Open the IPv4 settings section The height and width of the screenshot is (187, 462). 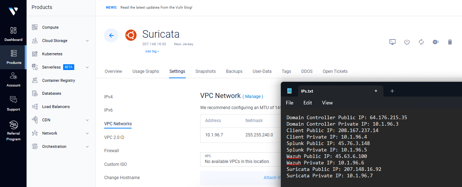point(109,97)
